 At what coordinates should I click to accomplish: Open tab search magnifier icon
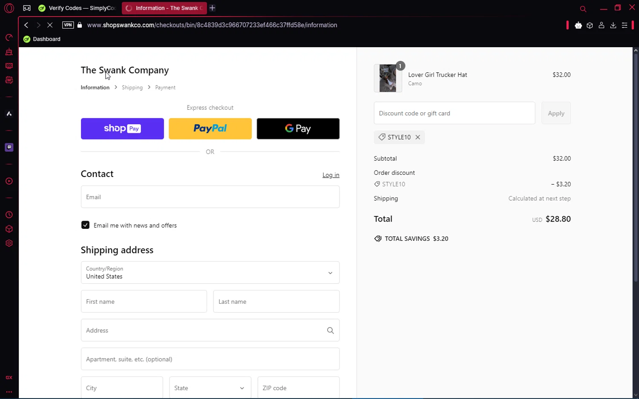click(x=583, y=9)
